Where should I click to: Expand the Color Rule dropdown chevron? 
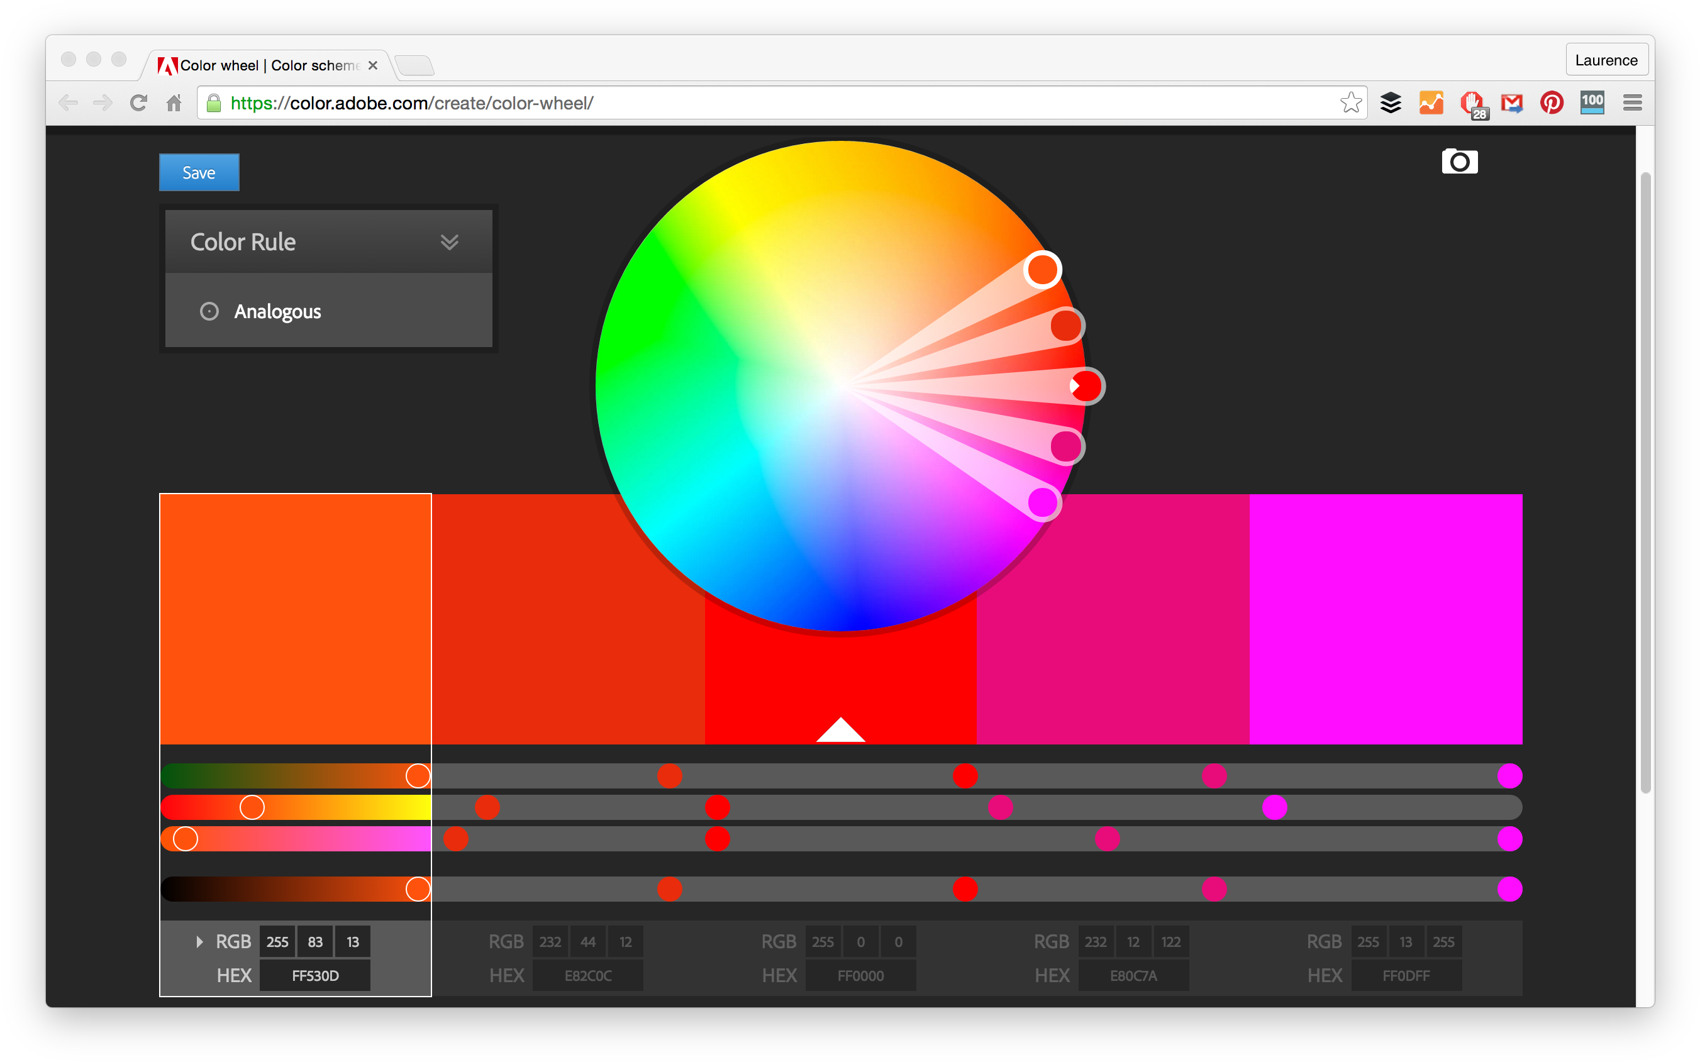click(450, 241)
